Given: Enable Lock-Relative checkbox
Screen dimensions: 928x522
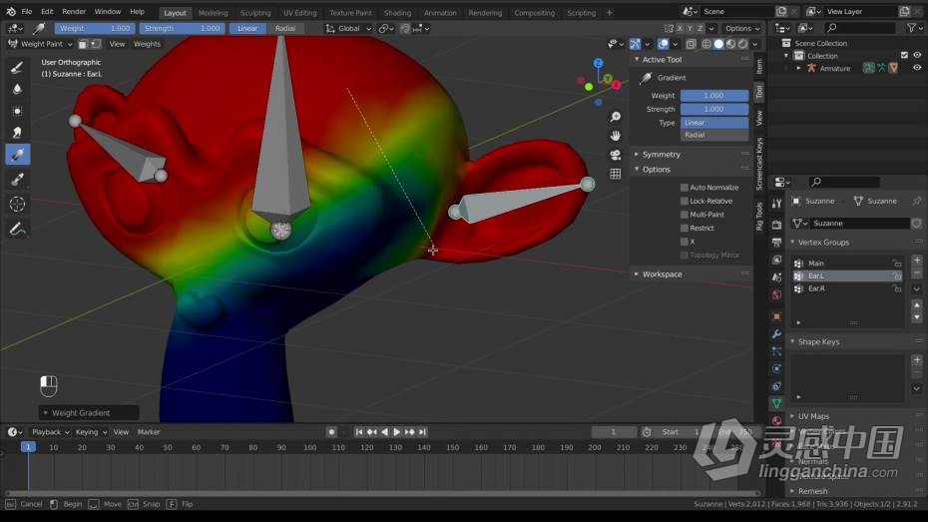Looking at the screenshot, I should coord(685,201).
